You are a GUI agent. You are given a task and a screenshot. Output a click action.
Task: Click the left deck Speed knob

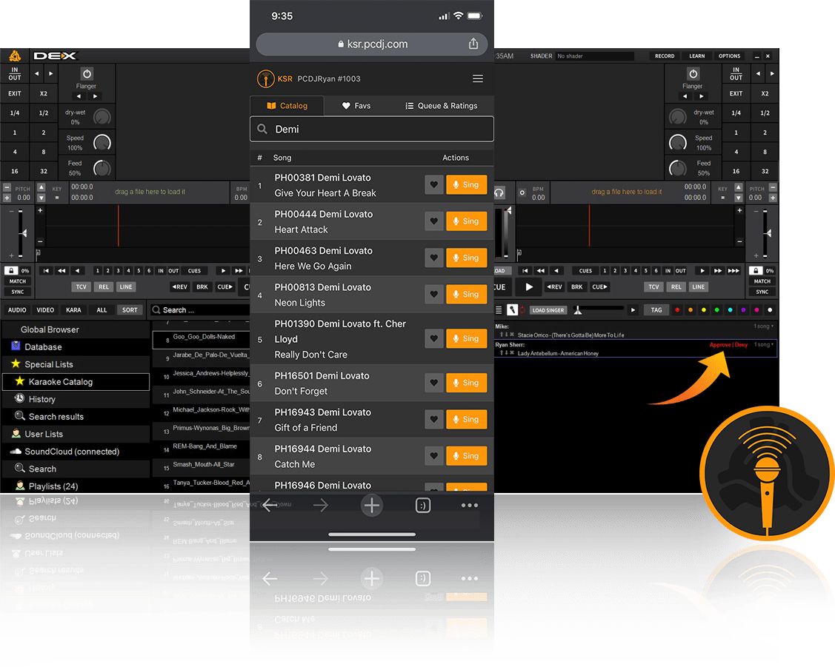102,143
